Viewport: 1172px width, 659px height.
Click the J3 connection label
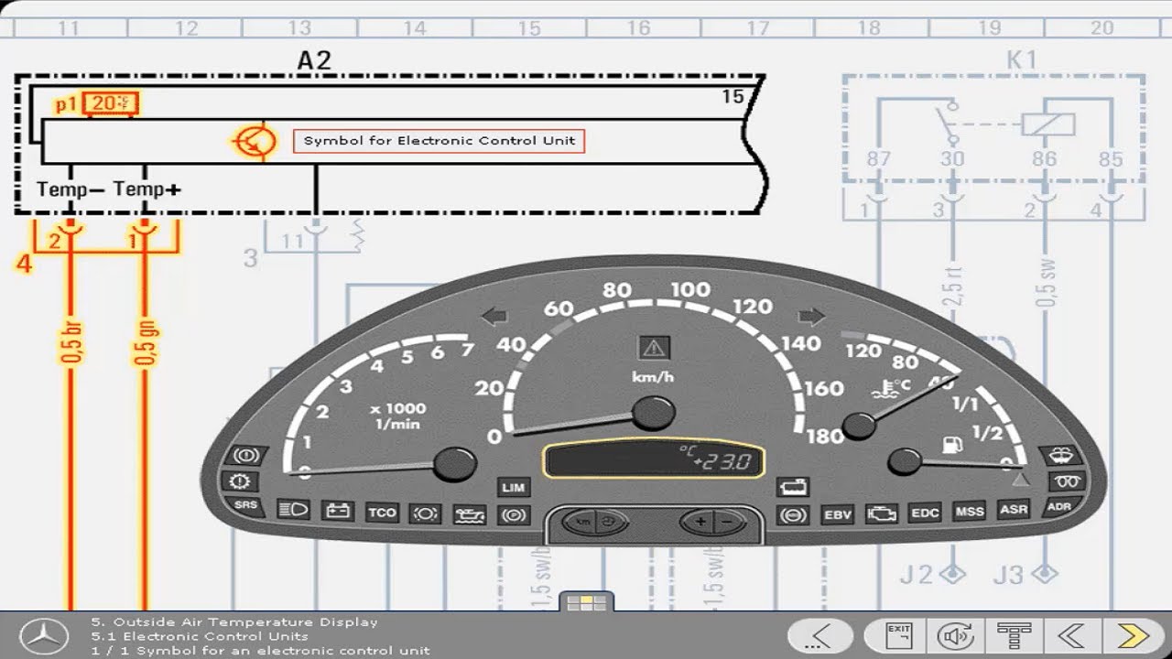point(1009,575)
